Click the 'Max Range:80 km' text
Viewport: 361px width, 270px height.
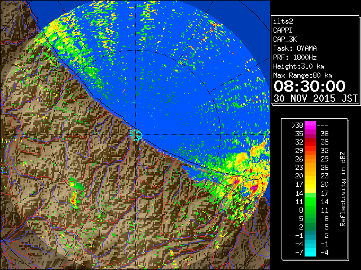tap(302, 75)
